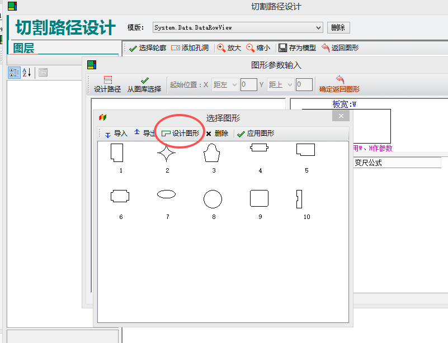Select shape thumbnail 4, the notched bar
Viewport: 448px width, 343px height.
(259, 147)
